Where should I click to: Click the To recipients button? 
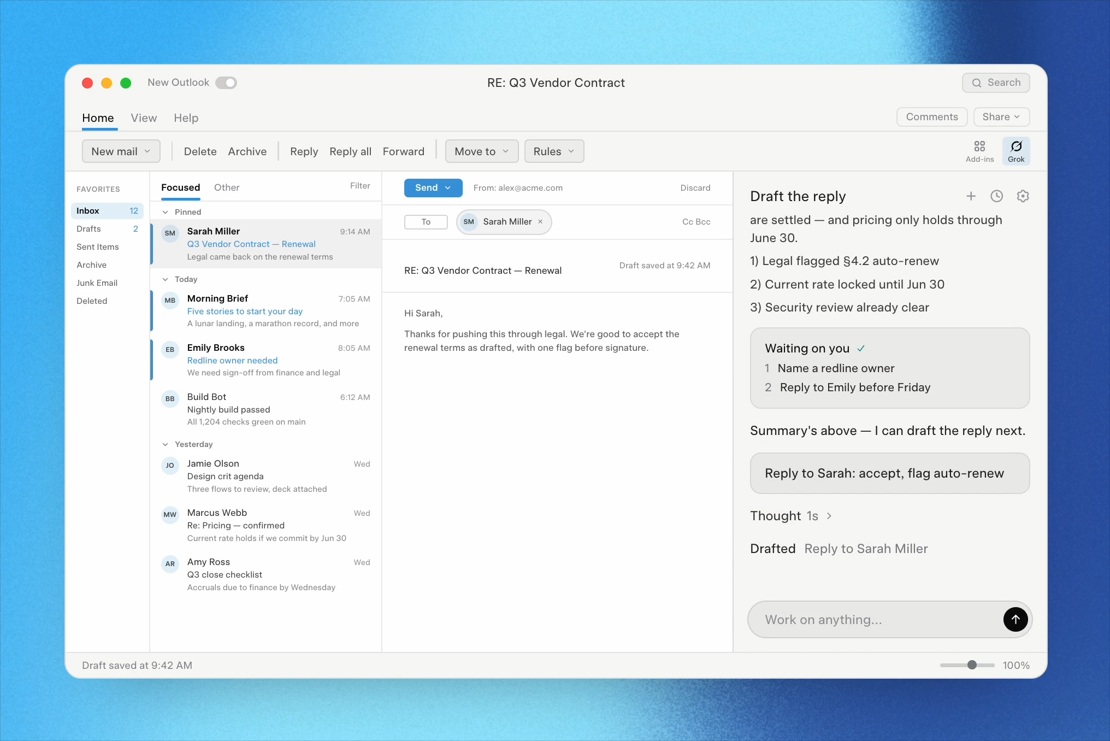pos(426,222)
